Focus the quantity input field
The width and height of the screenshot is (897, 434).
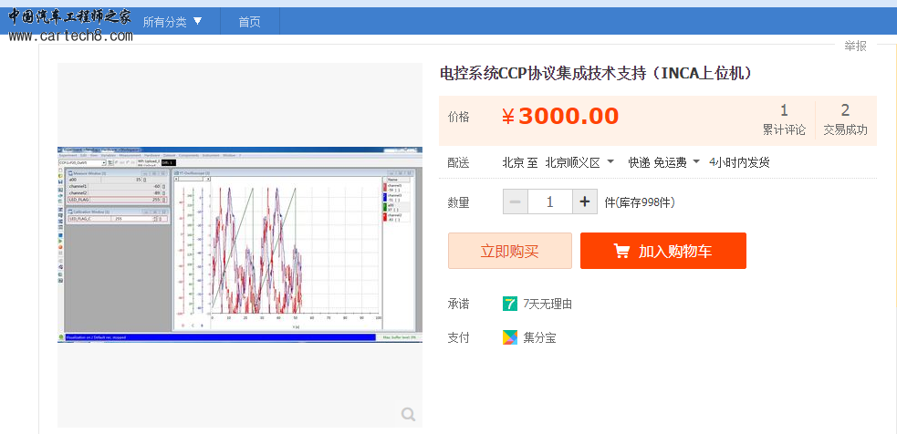click(549, 201)
